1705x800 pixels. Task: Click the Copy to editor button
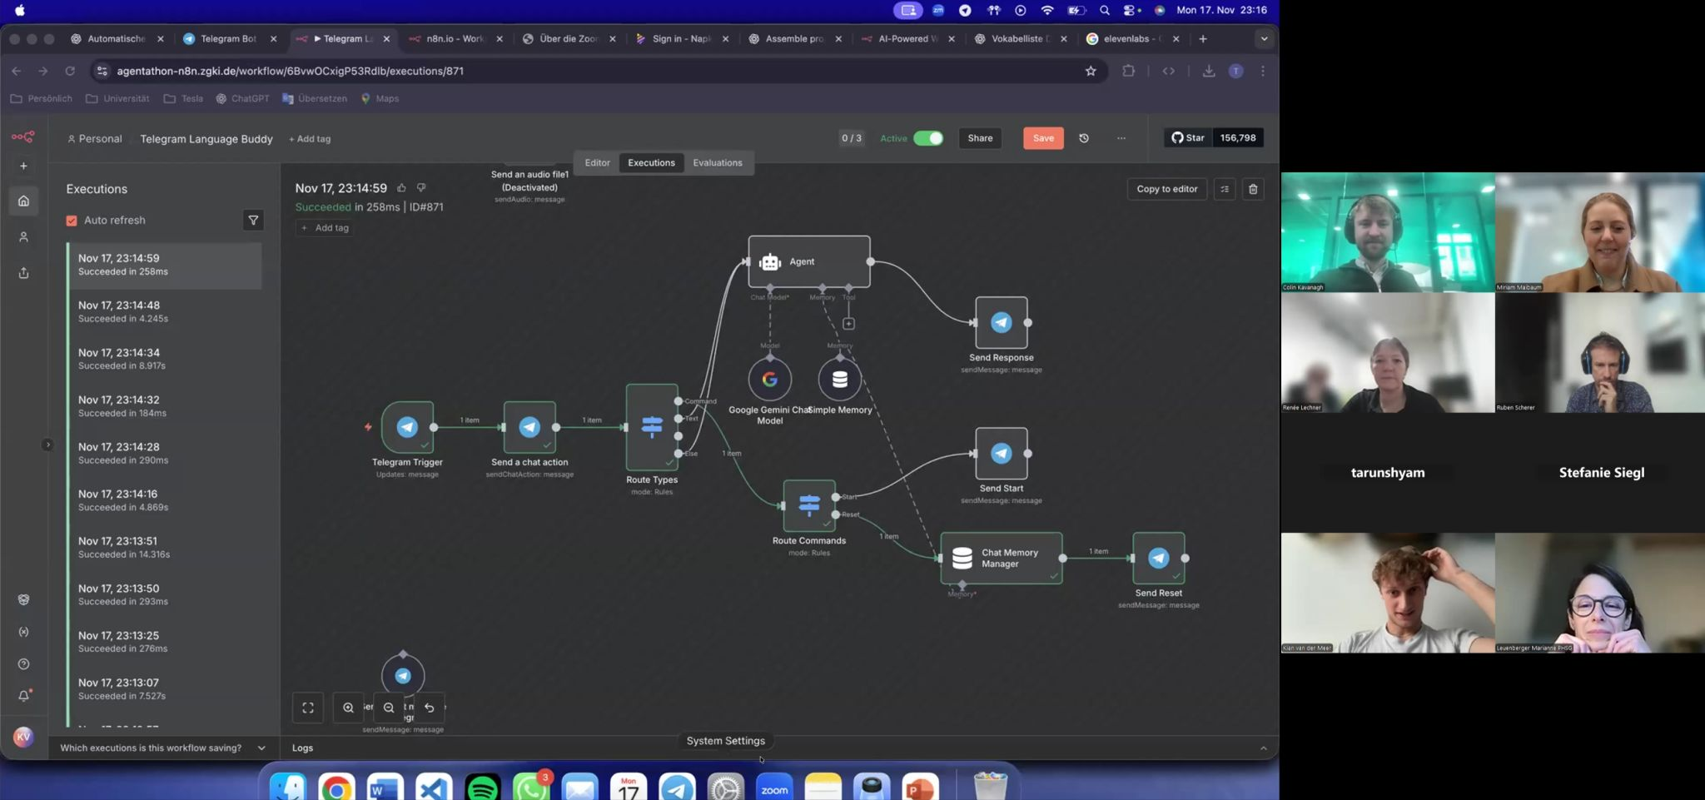coord(1166,189)
